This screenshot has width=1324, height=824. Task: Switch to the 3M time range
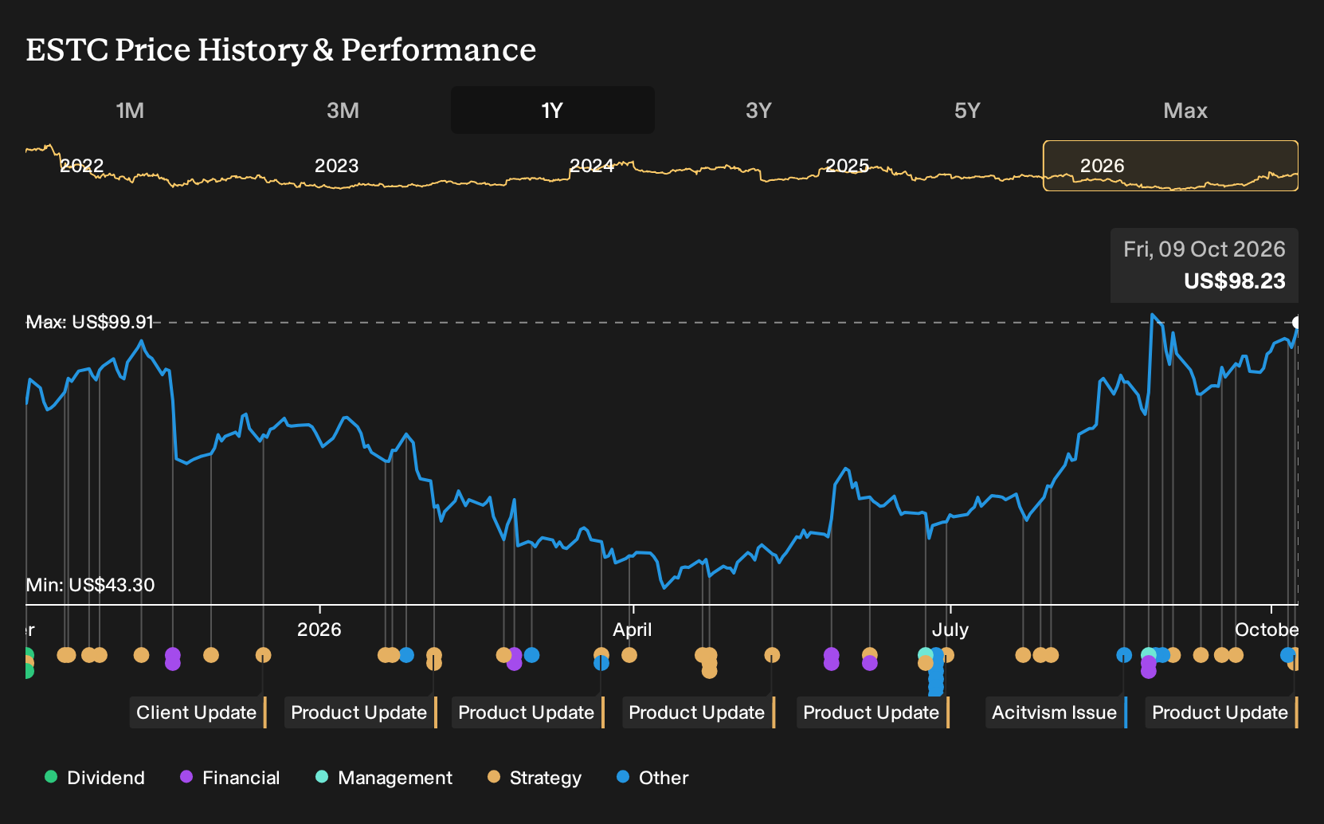click(x=343, y=111)
